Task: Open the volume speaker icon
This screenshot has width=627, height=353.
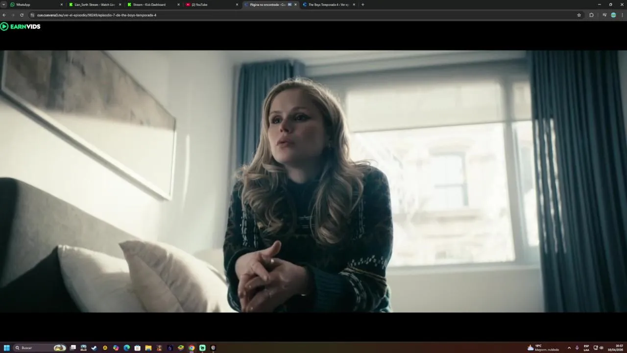Action: pos(602,348)
